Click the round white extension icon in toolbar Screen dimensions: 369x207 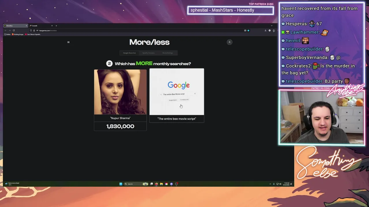click(270, 30)
